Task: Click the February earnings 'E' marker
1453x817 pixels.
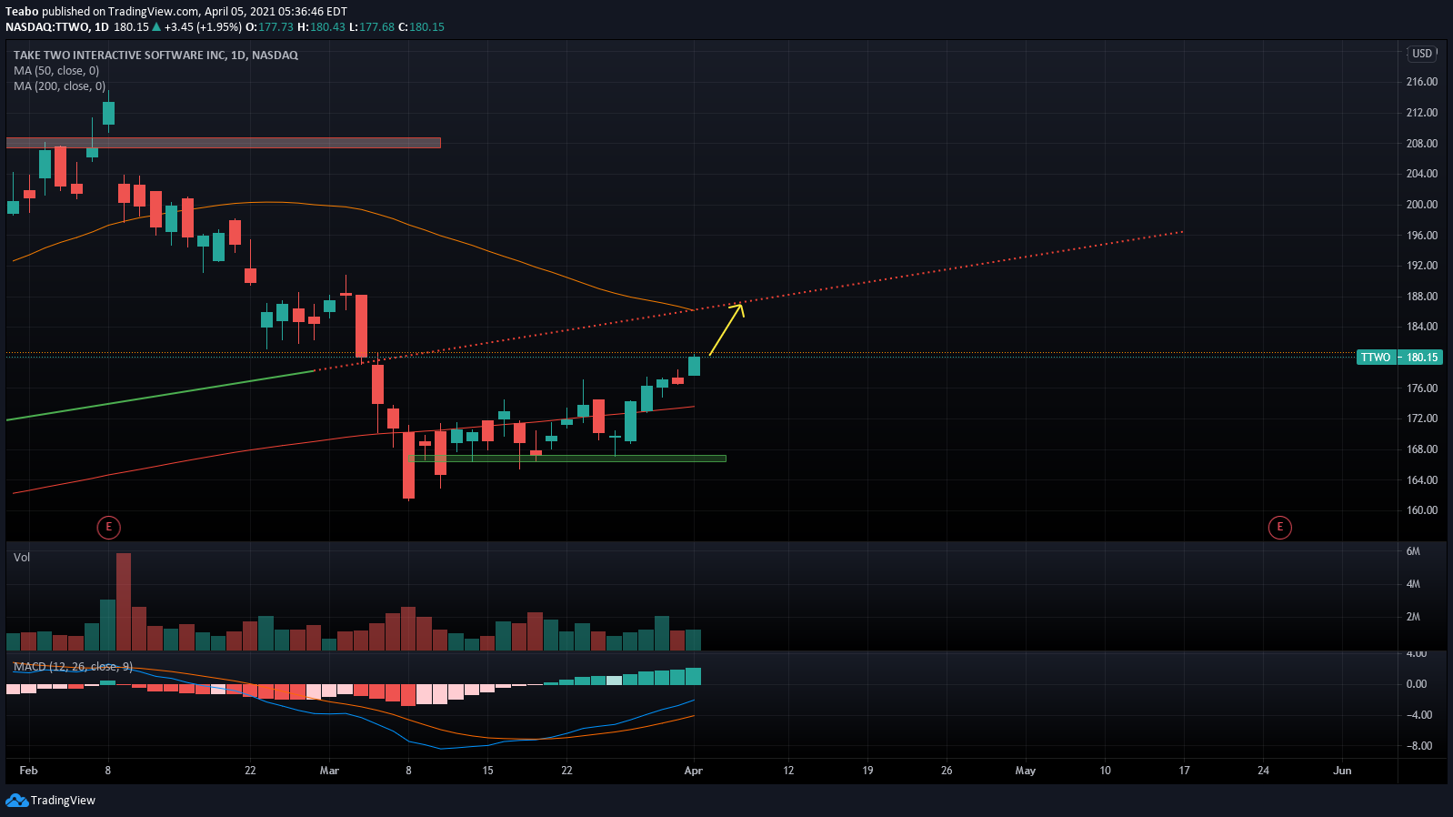Action: coord(108,527)
